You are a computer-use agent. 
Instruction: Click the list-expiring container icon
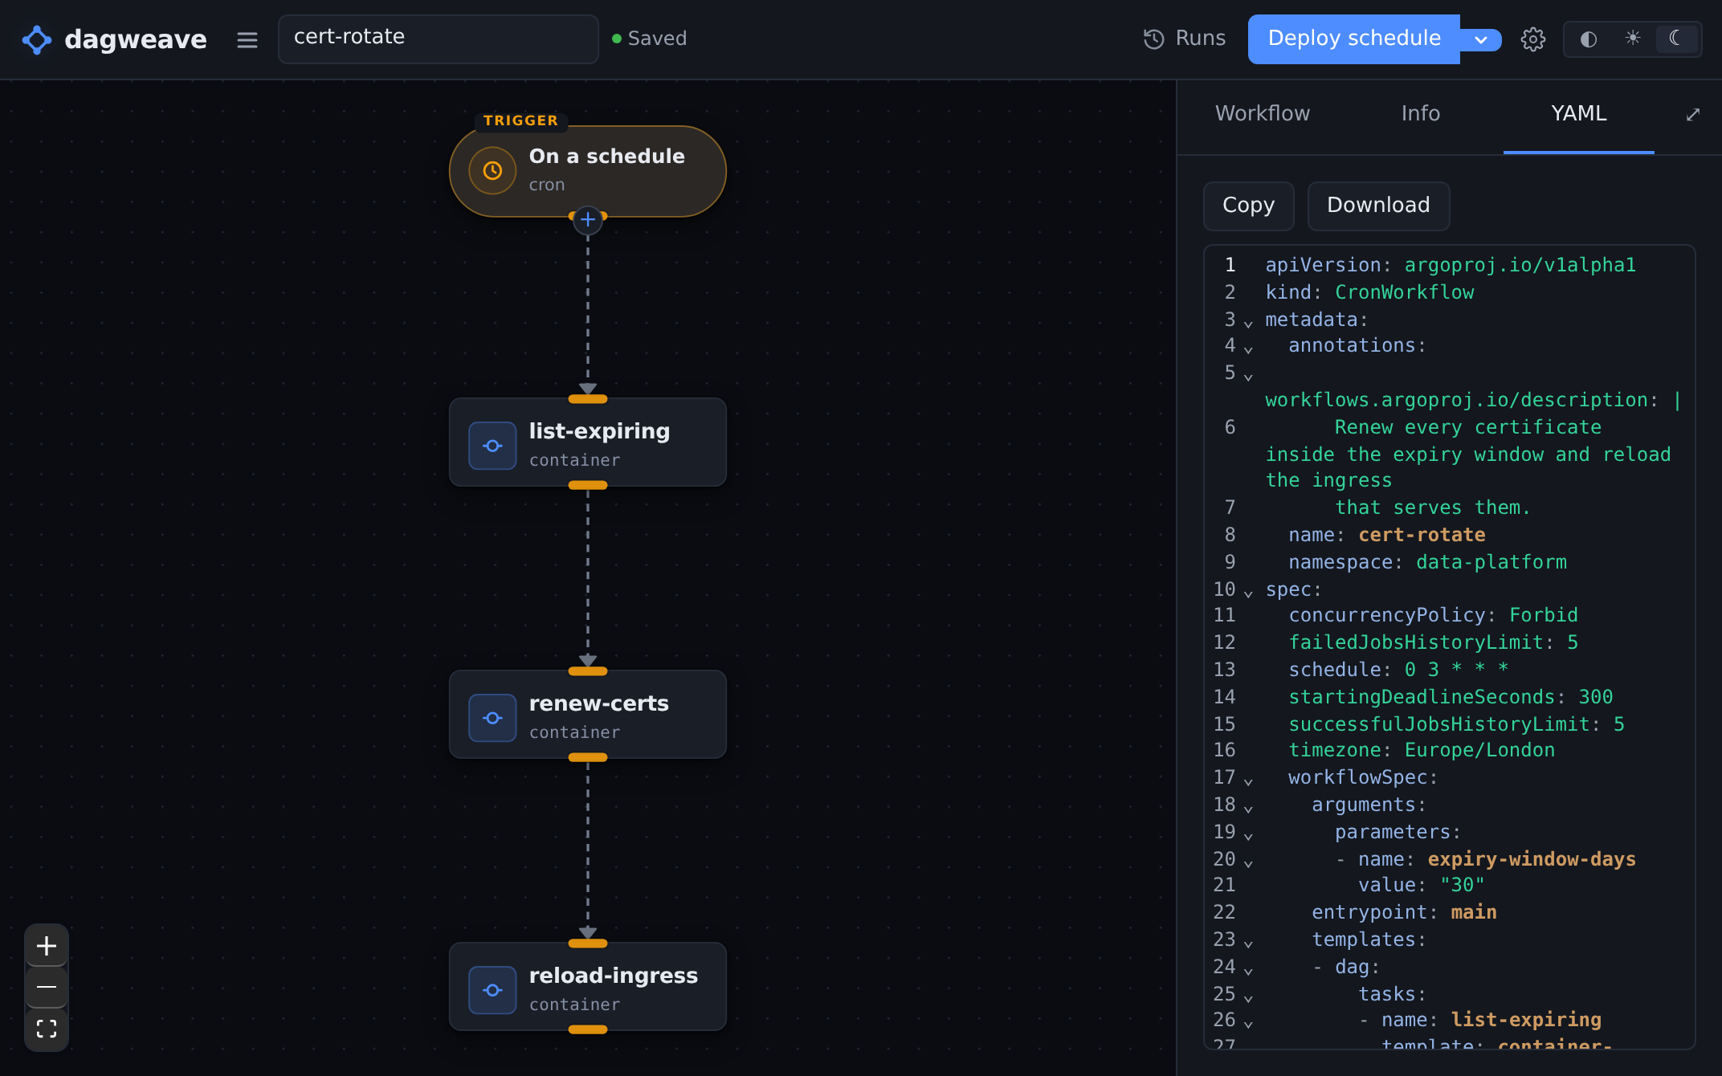pos(492,446)
